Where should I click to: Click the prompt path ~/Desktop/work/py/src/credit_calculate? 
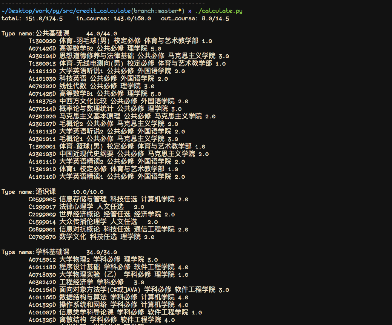[66, 11]
